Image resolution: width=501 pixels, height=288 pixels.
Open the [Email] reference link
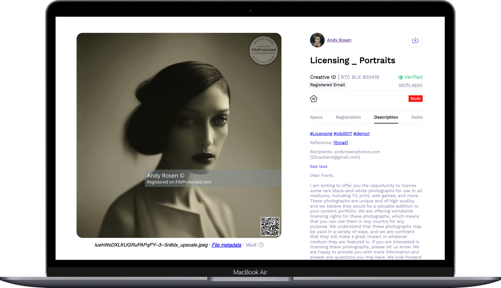341,143
